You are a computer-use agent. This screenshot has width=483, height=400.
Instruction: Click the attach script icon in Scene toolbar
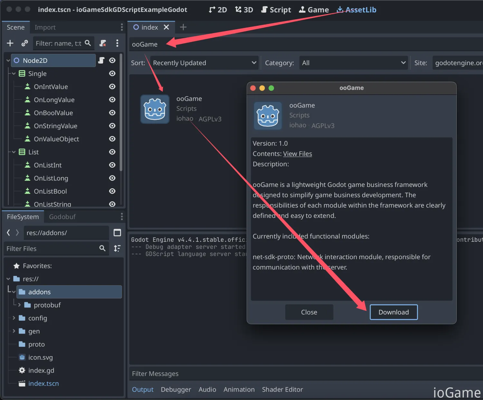103,43
